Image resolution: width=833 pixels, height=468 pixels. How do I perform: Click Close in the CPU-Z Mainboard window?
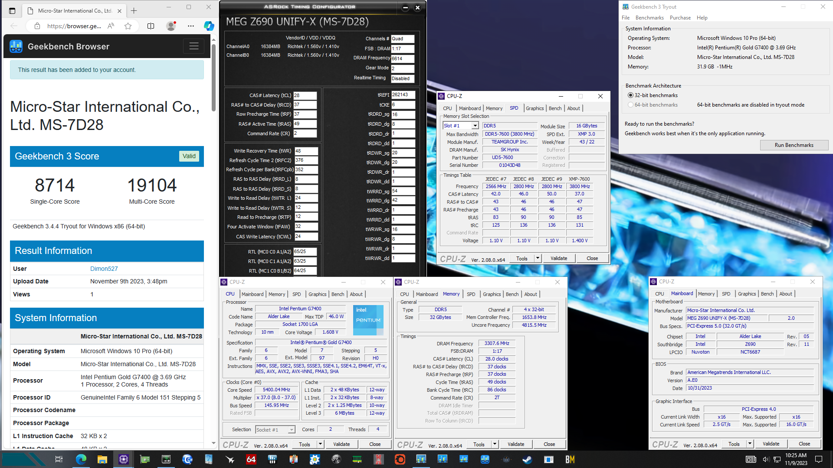pyautogui.click(x=804, y=444)
